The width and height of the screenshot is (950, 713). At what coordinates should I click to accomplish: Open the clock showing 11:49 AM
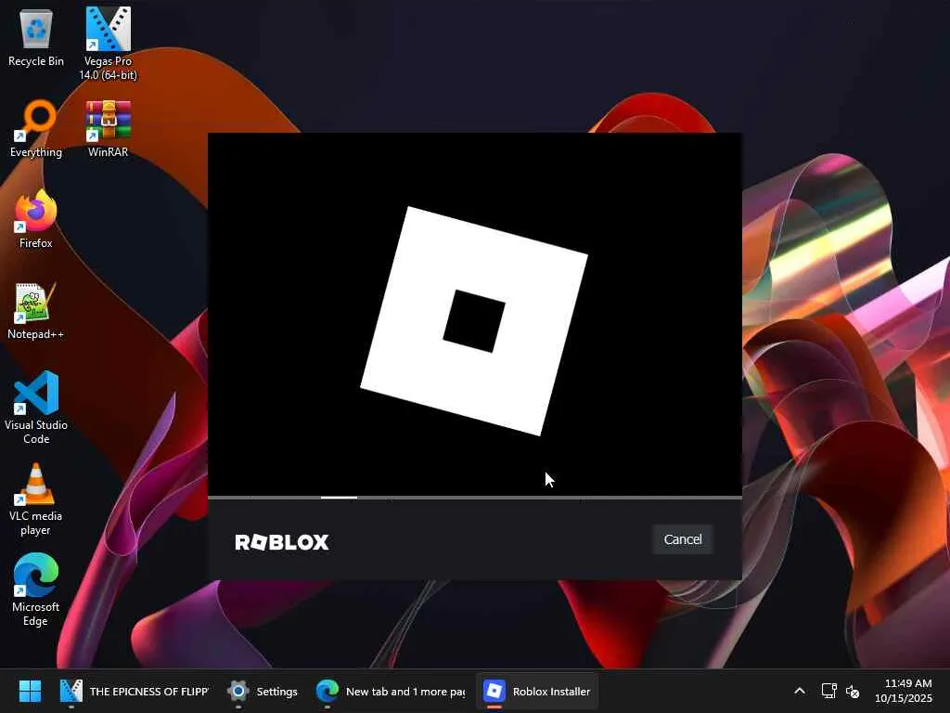click(x=904, y=691)
